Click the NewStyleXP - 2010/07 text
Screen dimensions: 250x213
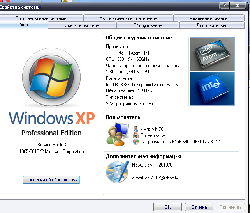tap(153, 165)
